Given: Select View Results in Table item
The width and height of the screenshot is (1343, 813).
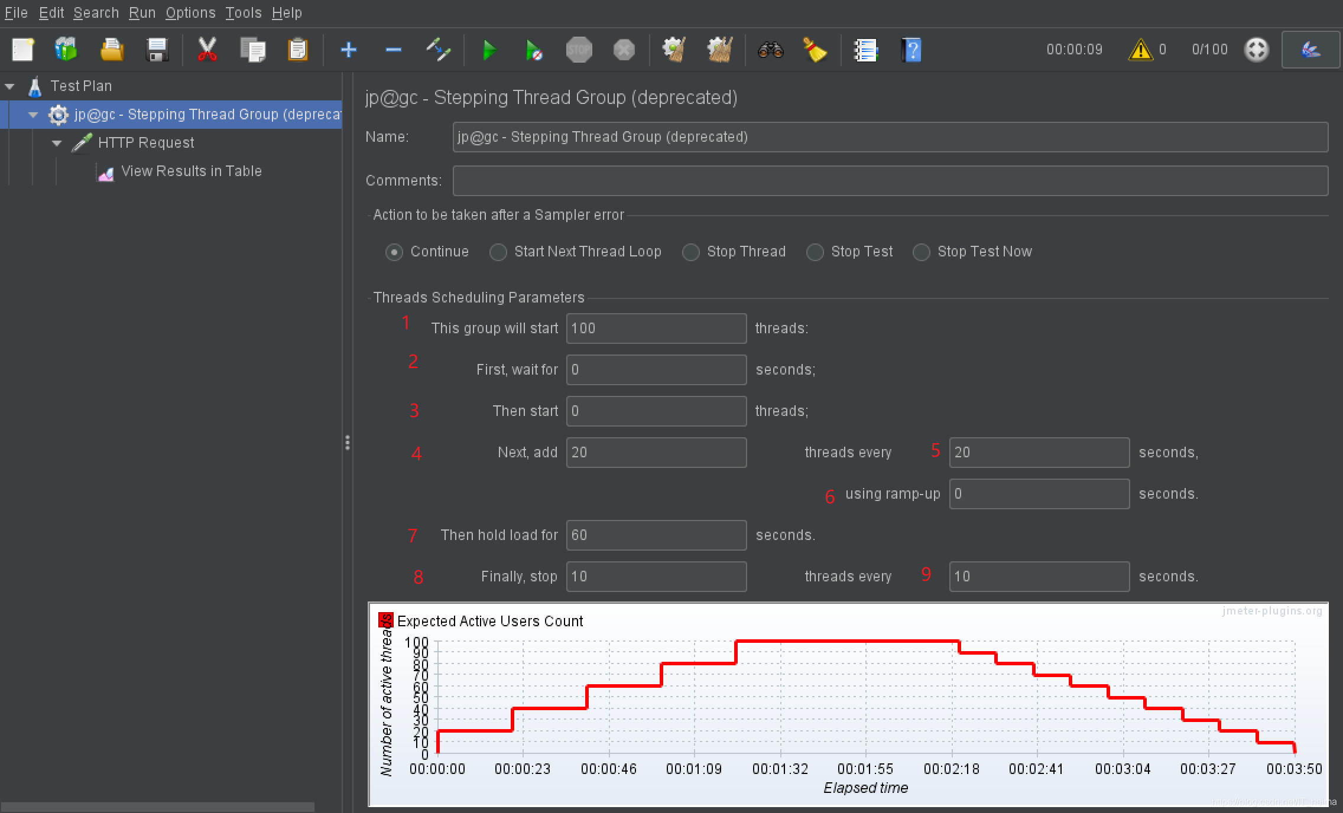Looking at the screenshot, I should pyautogui.click(x=190, y=171).
